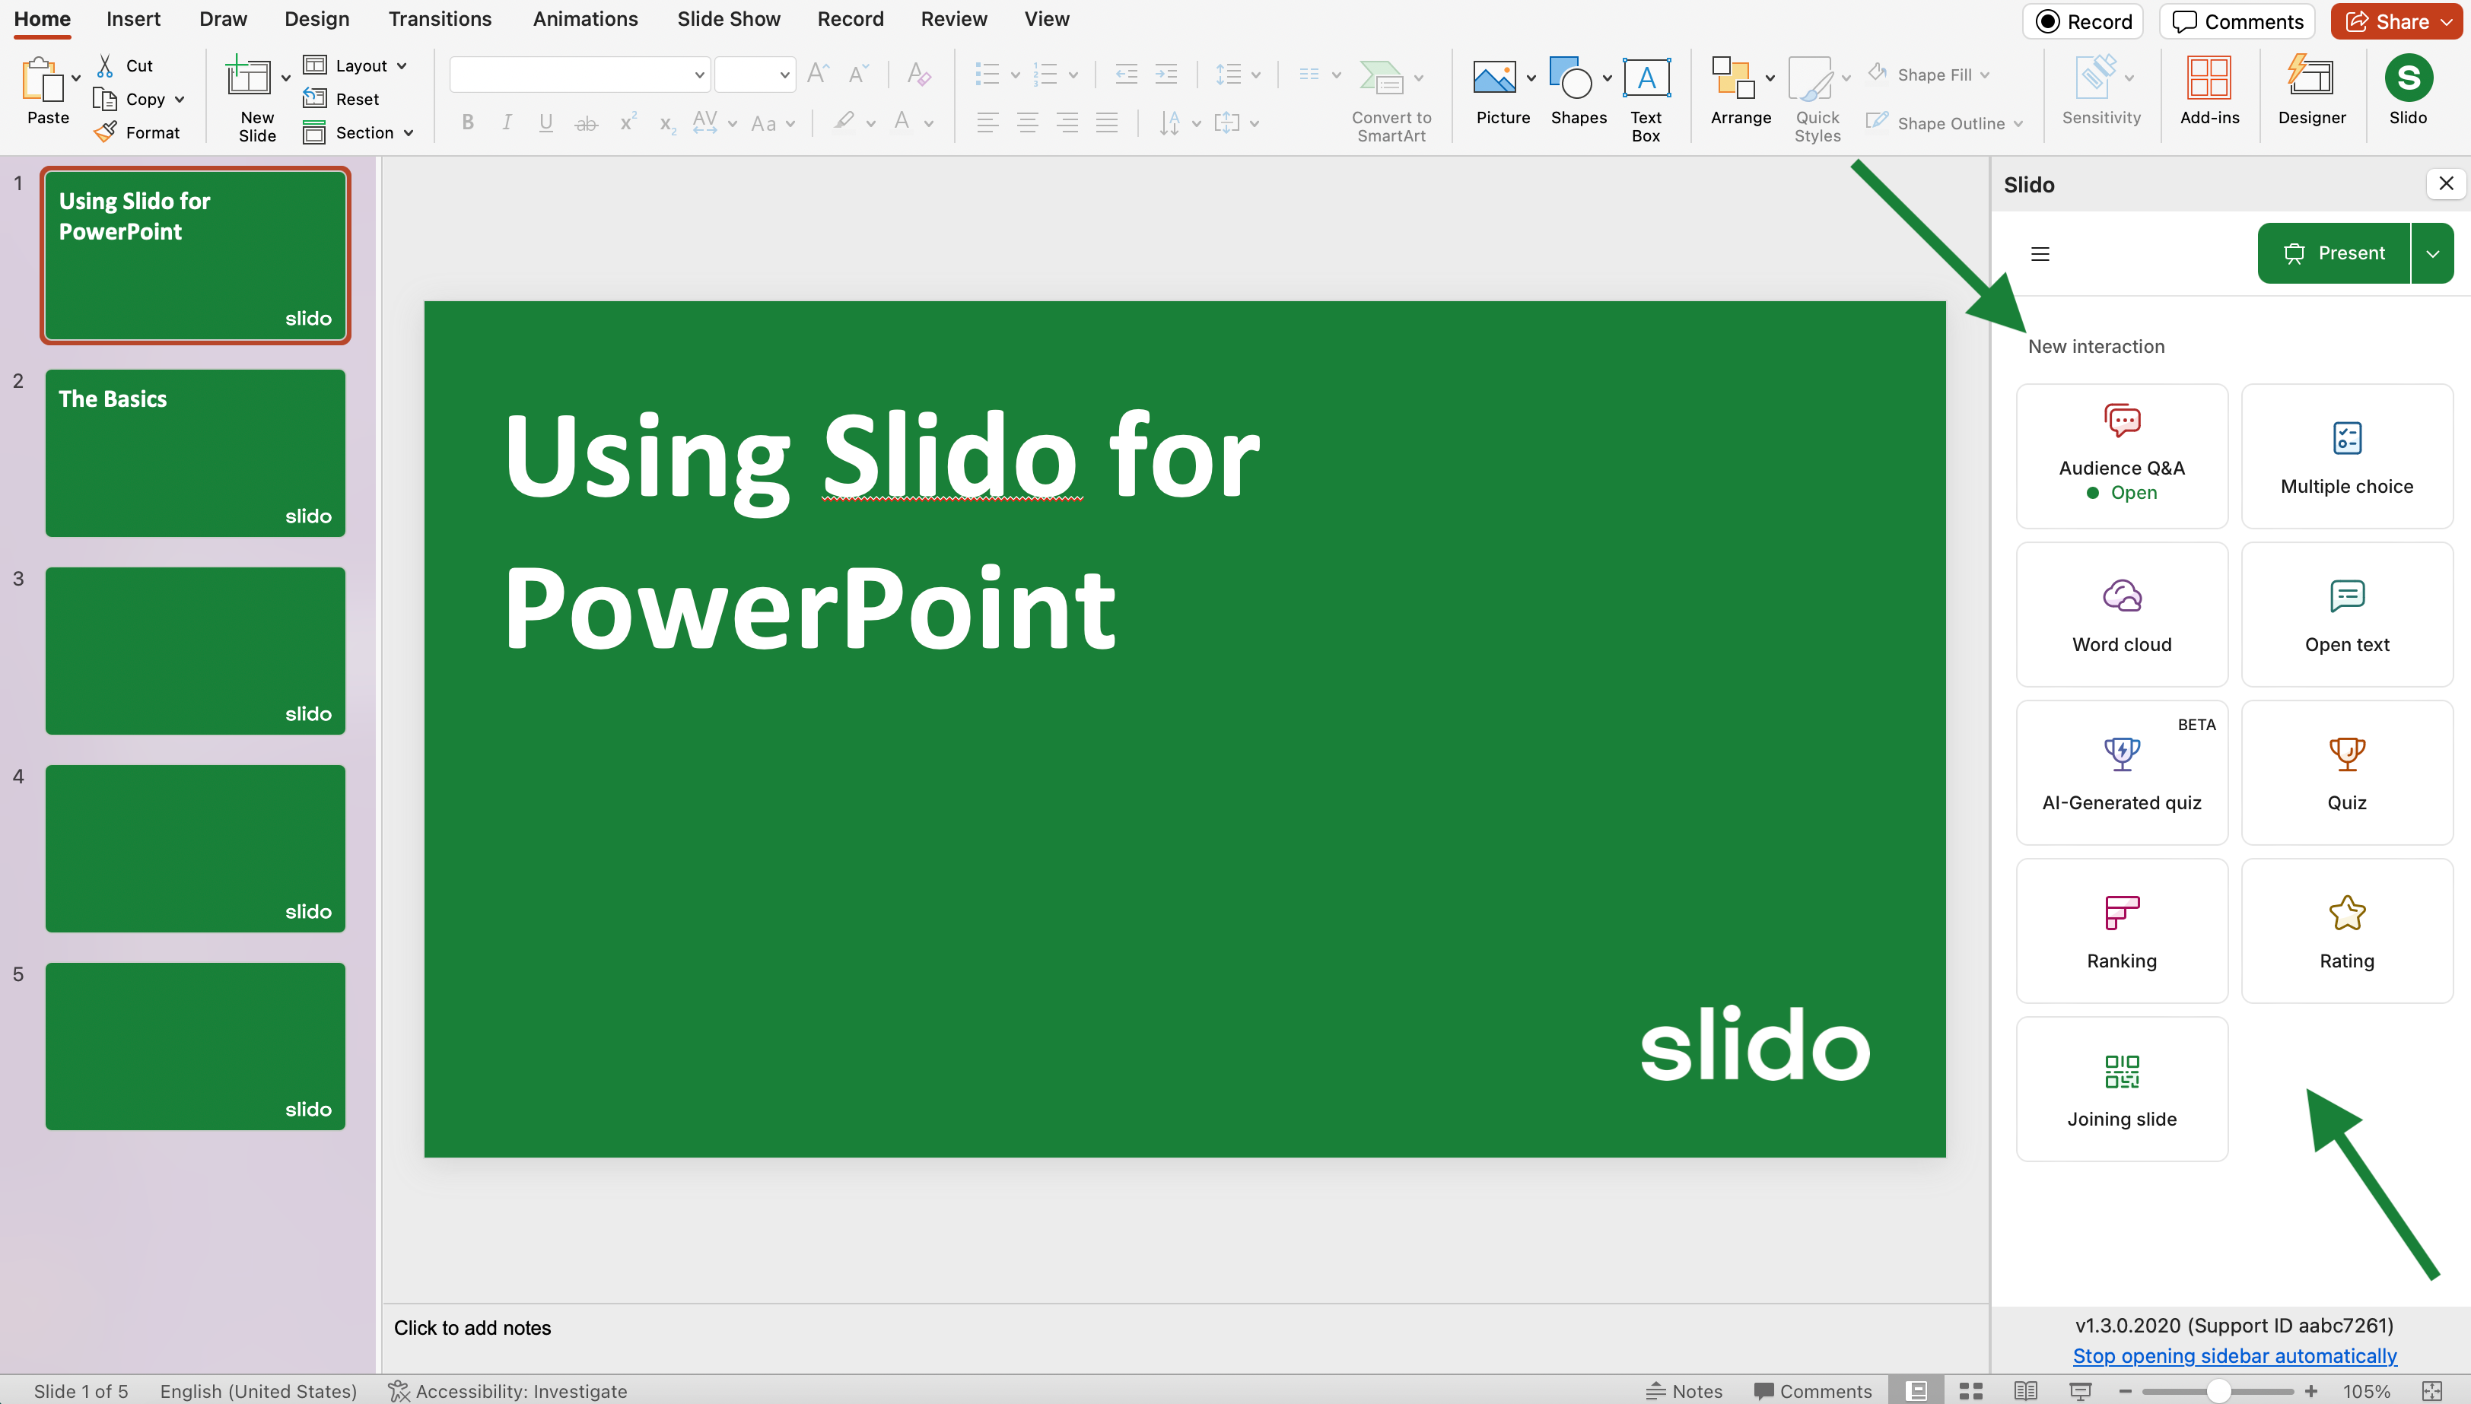The image size is (2471, 1404).
Task: Decrease font size with small A icon
Action: (858, 75)
